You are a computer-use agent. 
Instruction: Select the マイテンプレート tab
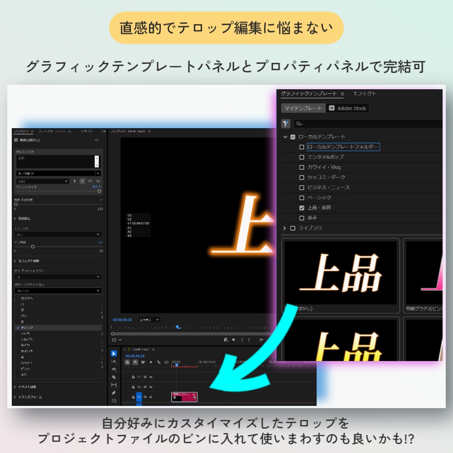[x=303, y=108]
